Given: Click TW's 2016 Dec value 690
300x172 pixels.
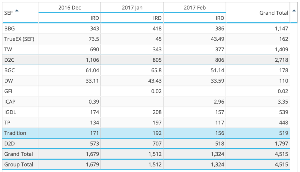Looking at the screenshot, I should click(x=95, y=50).
